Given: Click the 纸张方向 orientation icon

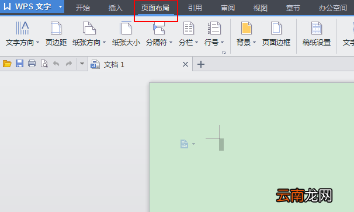Looking at the screenshot, I should click(89, 28).
